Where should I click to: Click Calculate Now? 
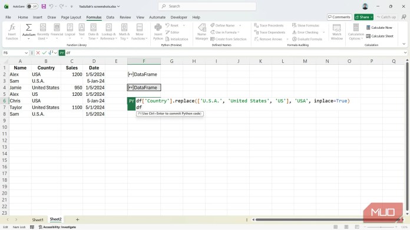[379, 28]
